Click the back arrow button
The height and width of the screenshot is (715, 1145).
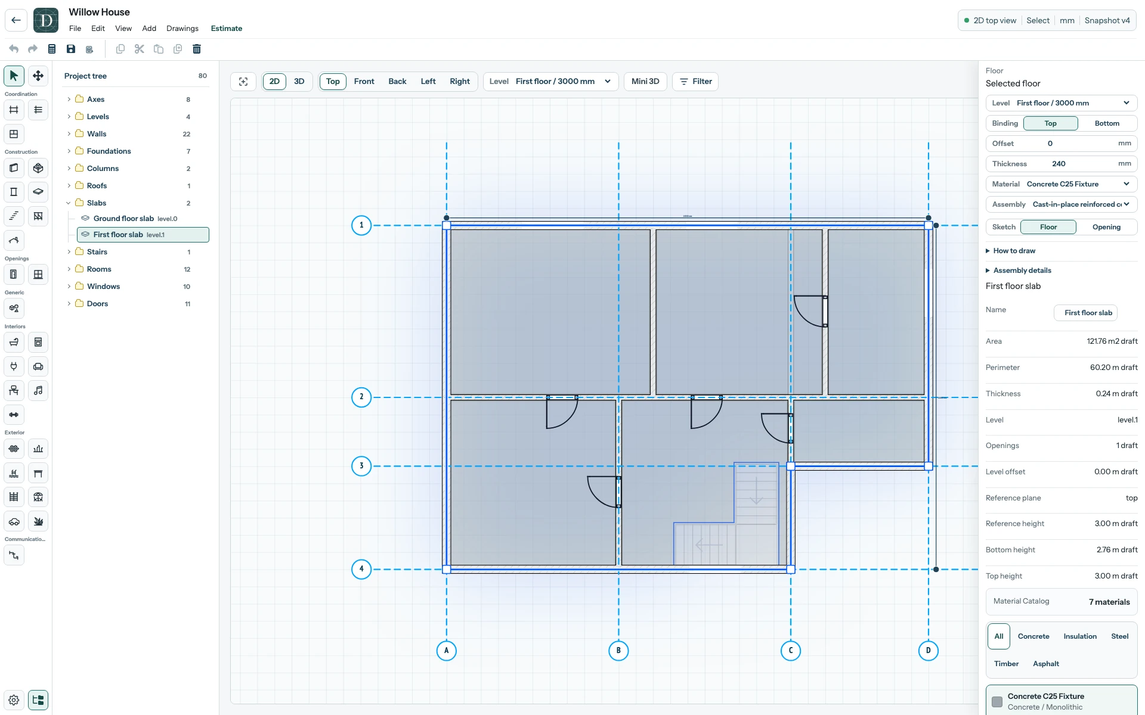[x=16, y=20]
